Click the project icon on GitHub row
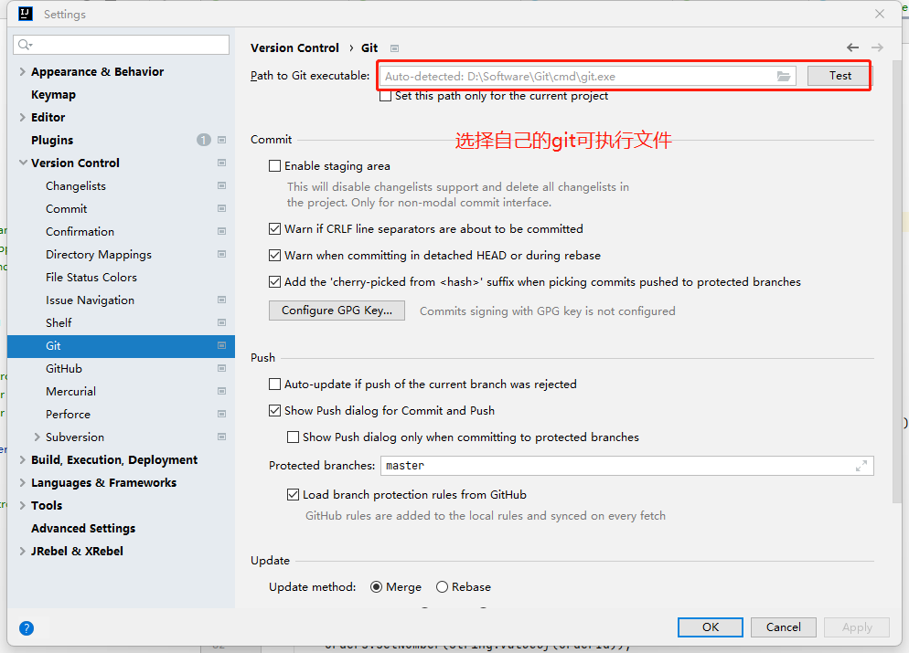This screenshot has width=909, height=653. (221, 368)
